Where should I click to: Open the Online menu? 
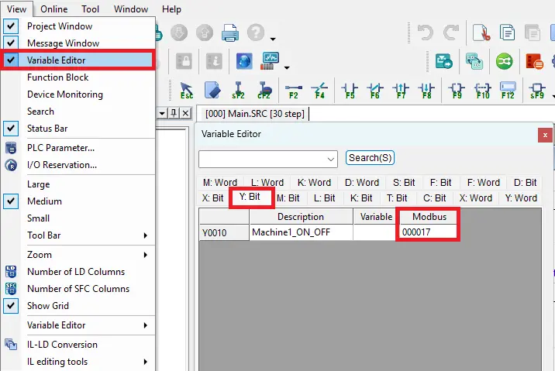click(53, 9)
